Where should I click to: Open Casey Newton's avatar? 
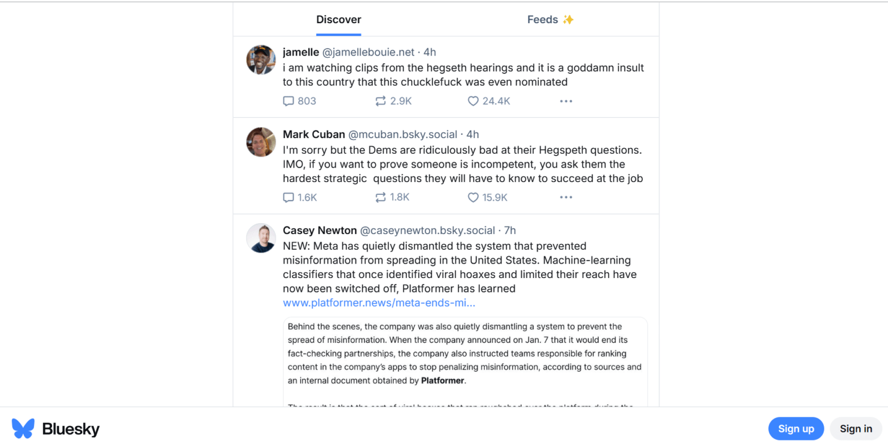pyautogui.click(x=261, y=238)
